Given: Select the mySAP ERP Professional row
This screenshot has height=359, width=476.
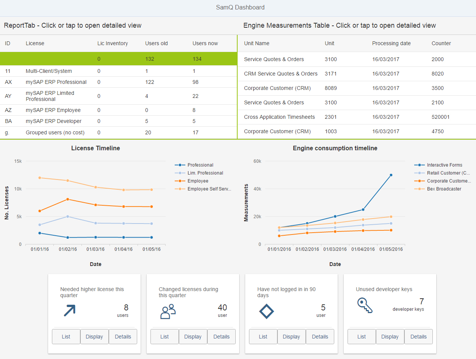Looking at the screenshot, I should [119, 82].
